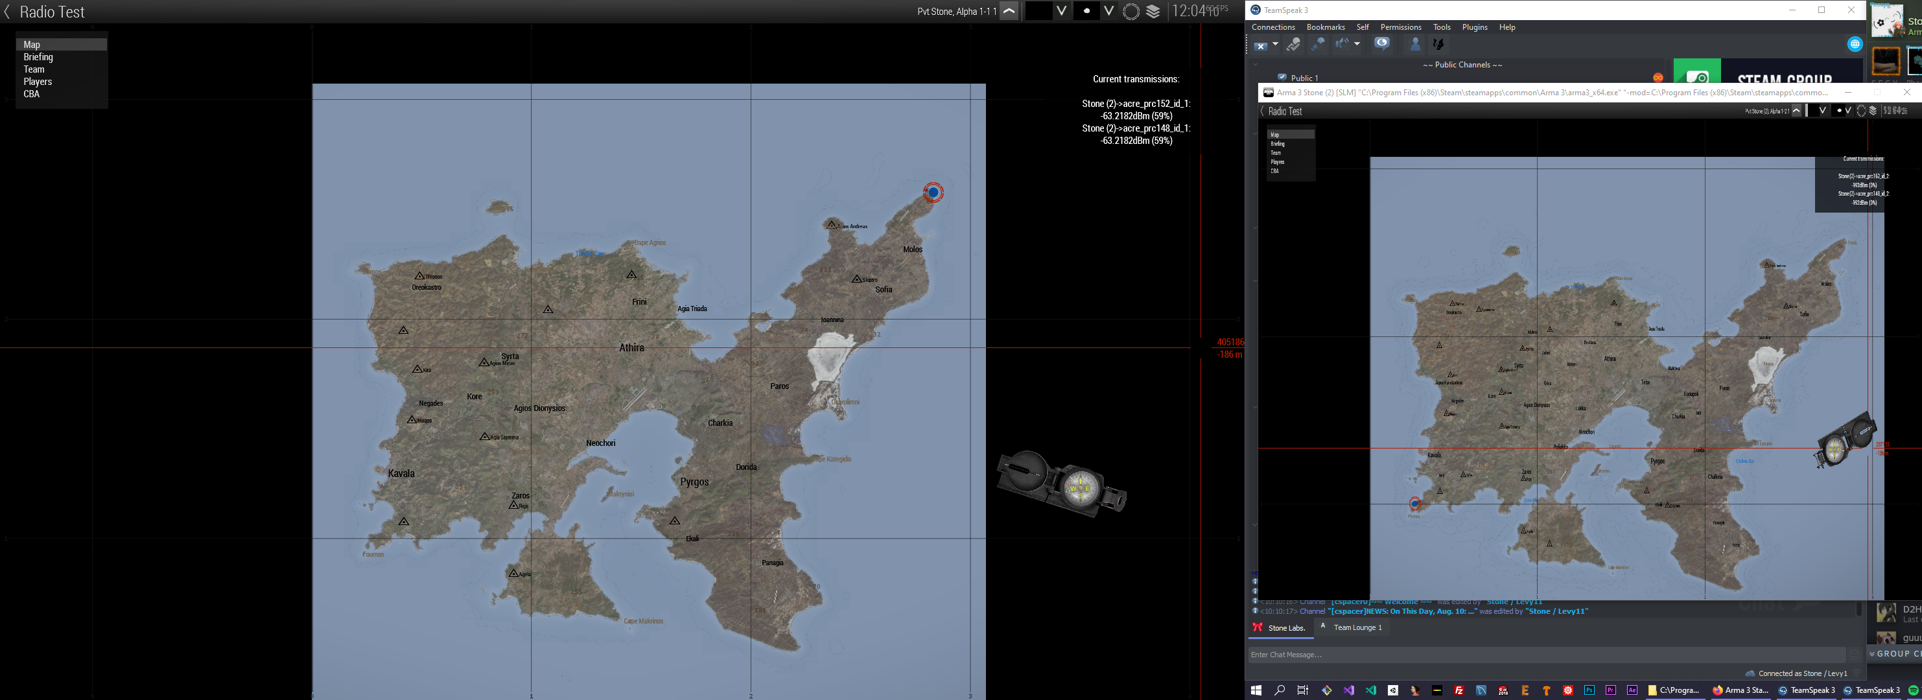
Task: Open the emoji picker in chat box
Action: coord(1854,655)
